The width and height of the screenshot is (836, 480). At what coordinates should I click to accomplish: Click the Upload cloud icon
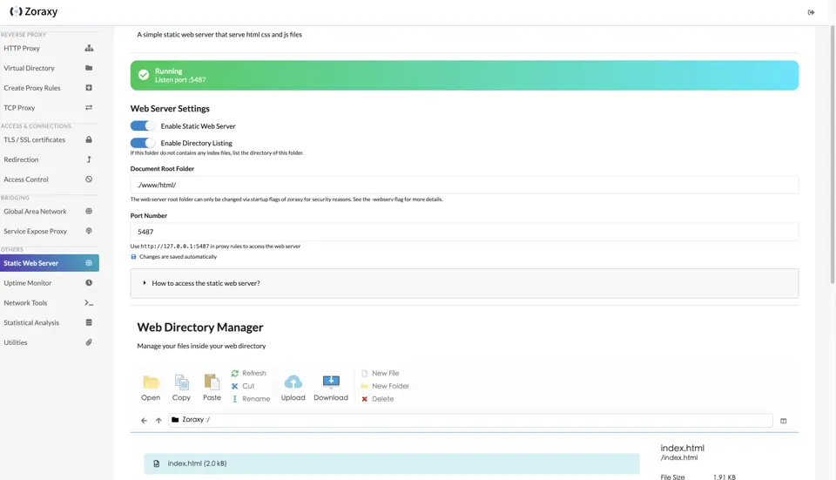coord(293,382)
